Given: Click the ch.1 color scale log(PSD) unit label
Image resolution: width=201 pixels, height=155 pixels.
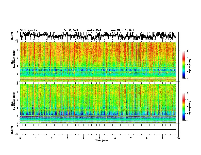Looking at the screenshot, I should click(190, 66).
